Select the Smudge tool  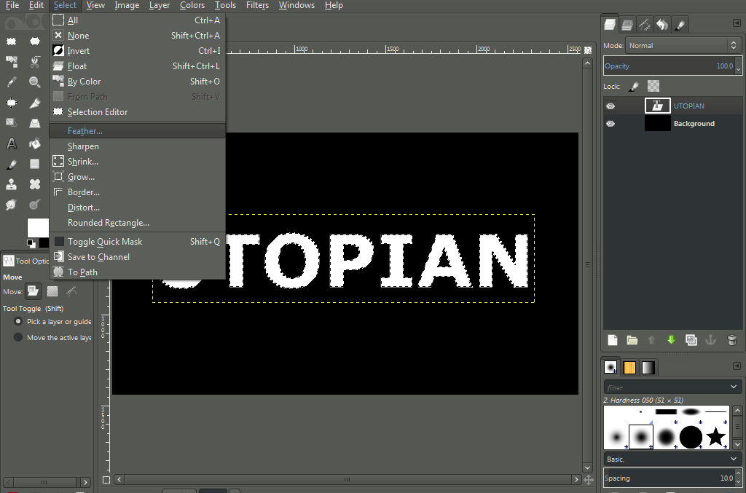point(12,205)
